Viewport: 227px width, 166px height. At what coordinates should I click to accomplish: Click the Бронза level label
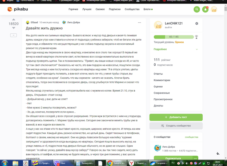179,42
